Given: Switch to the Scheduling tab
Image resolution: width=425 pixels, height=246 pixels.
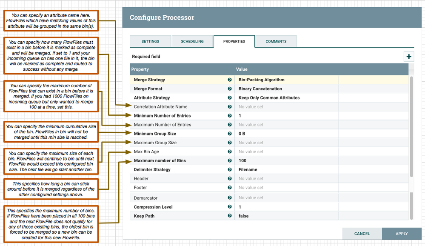Looking at the screenshot, I should click(192, 41).
